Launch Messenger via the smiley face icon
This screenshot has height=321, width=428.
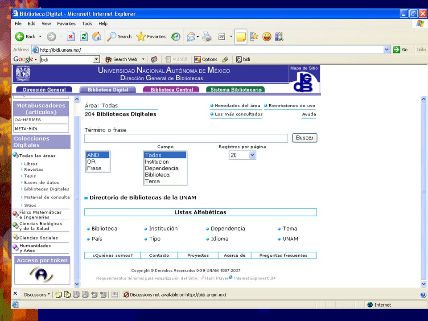[x=267, y=37]
